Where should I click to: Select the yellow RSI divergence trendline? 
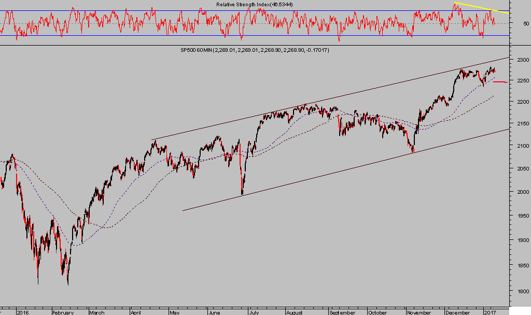click(x=482, y=8)
